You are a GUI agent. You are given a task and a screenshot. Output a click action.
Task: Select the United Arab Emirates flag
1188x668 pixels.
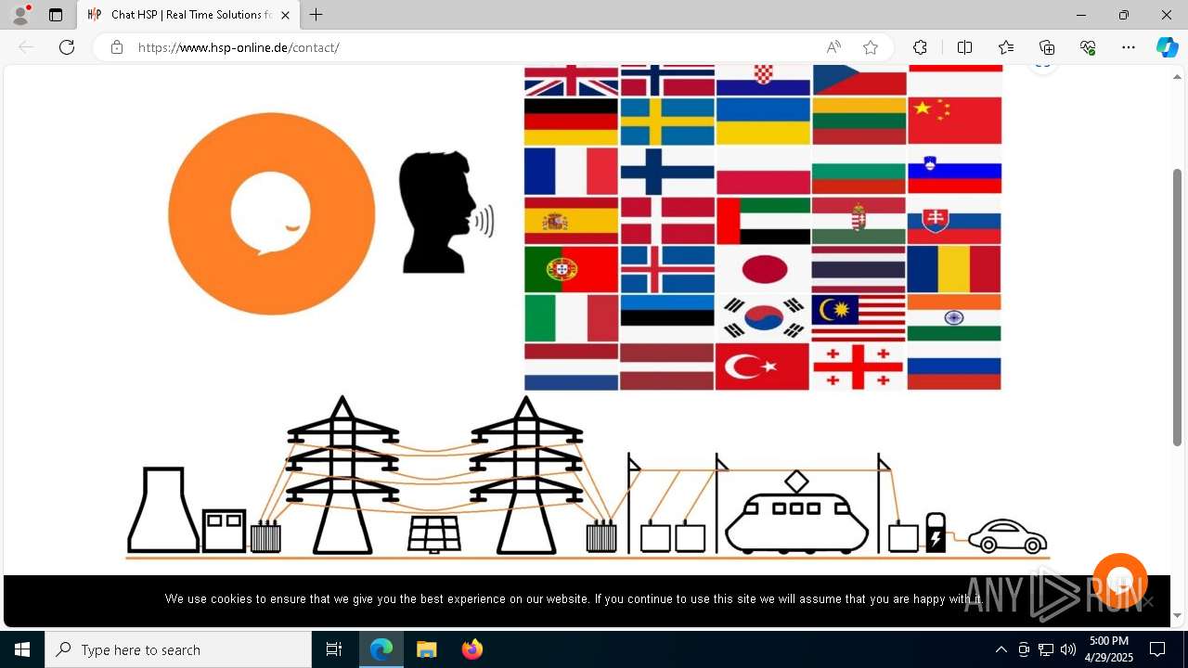click(763, 220)
